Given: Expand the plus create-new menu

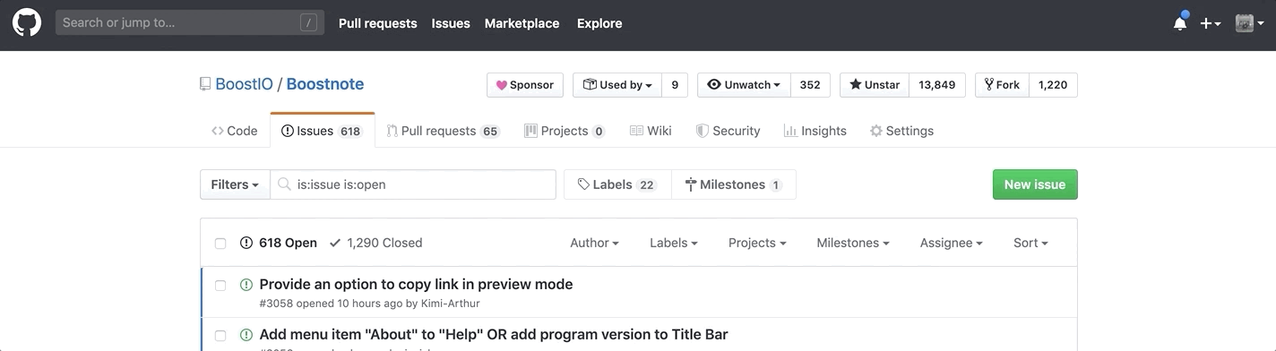Looking at the screenshot, I should tap(1211, 23).
